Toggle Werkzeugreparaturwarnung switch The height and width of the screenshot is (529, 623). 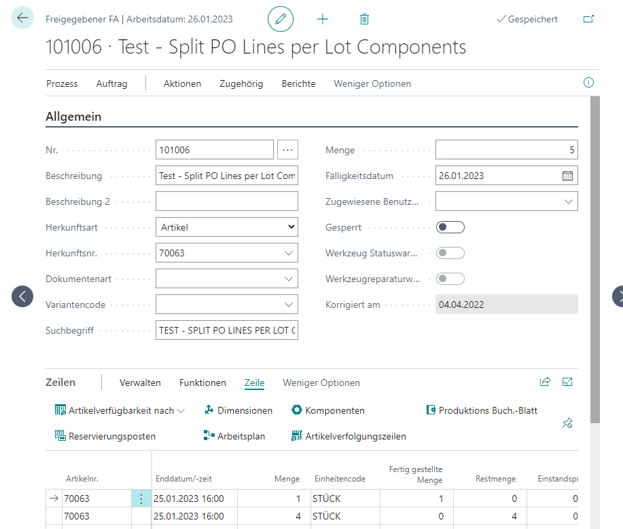tap(450, 279)
